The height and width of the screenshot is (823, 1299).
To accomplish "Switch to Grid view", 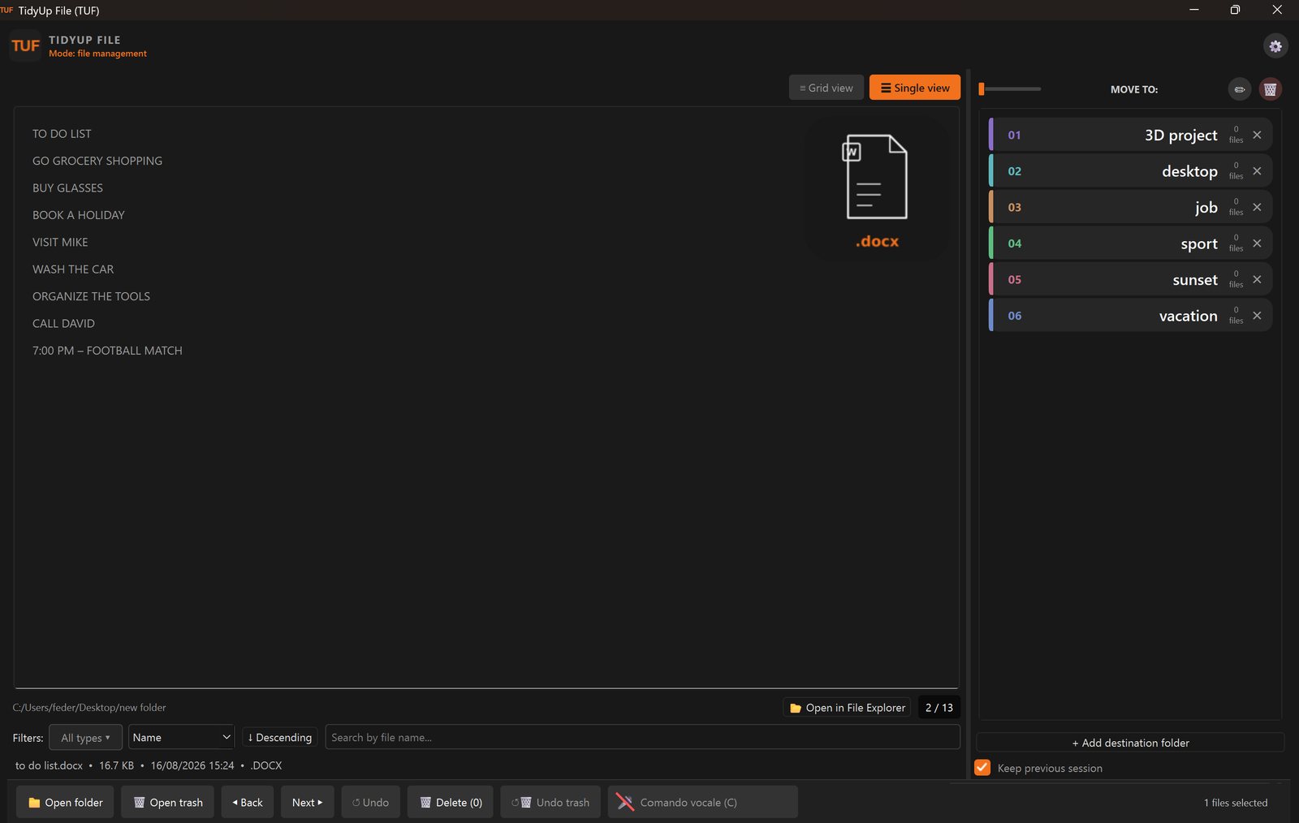I will pos(826,88).
